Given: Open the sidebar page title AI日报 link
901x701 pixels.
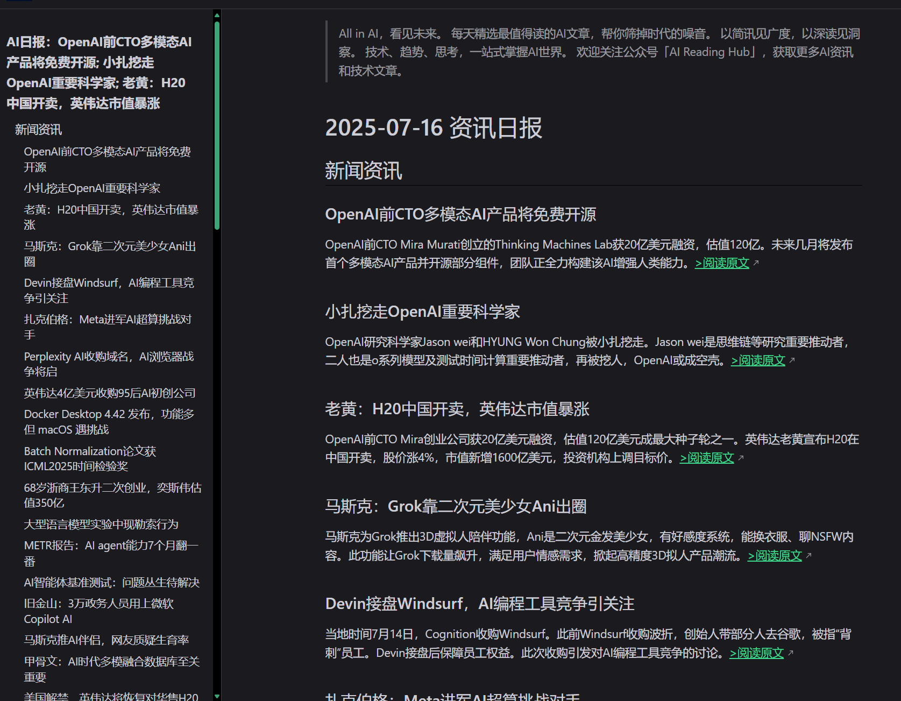Looking at the screenshot, I should pos(99,73).
